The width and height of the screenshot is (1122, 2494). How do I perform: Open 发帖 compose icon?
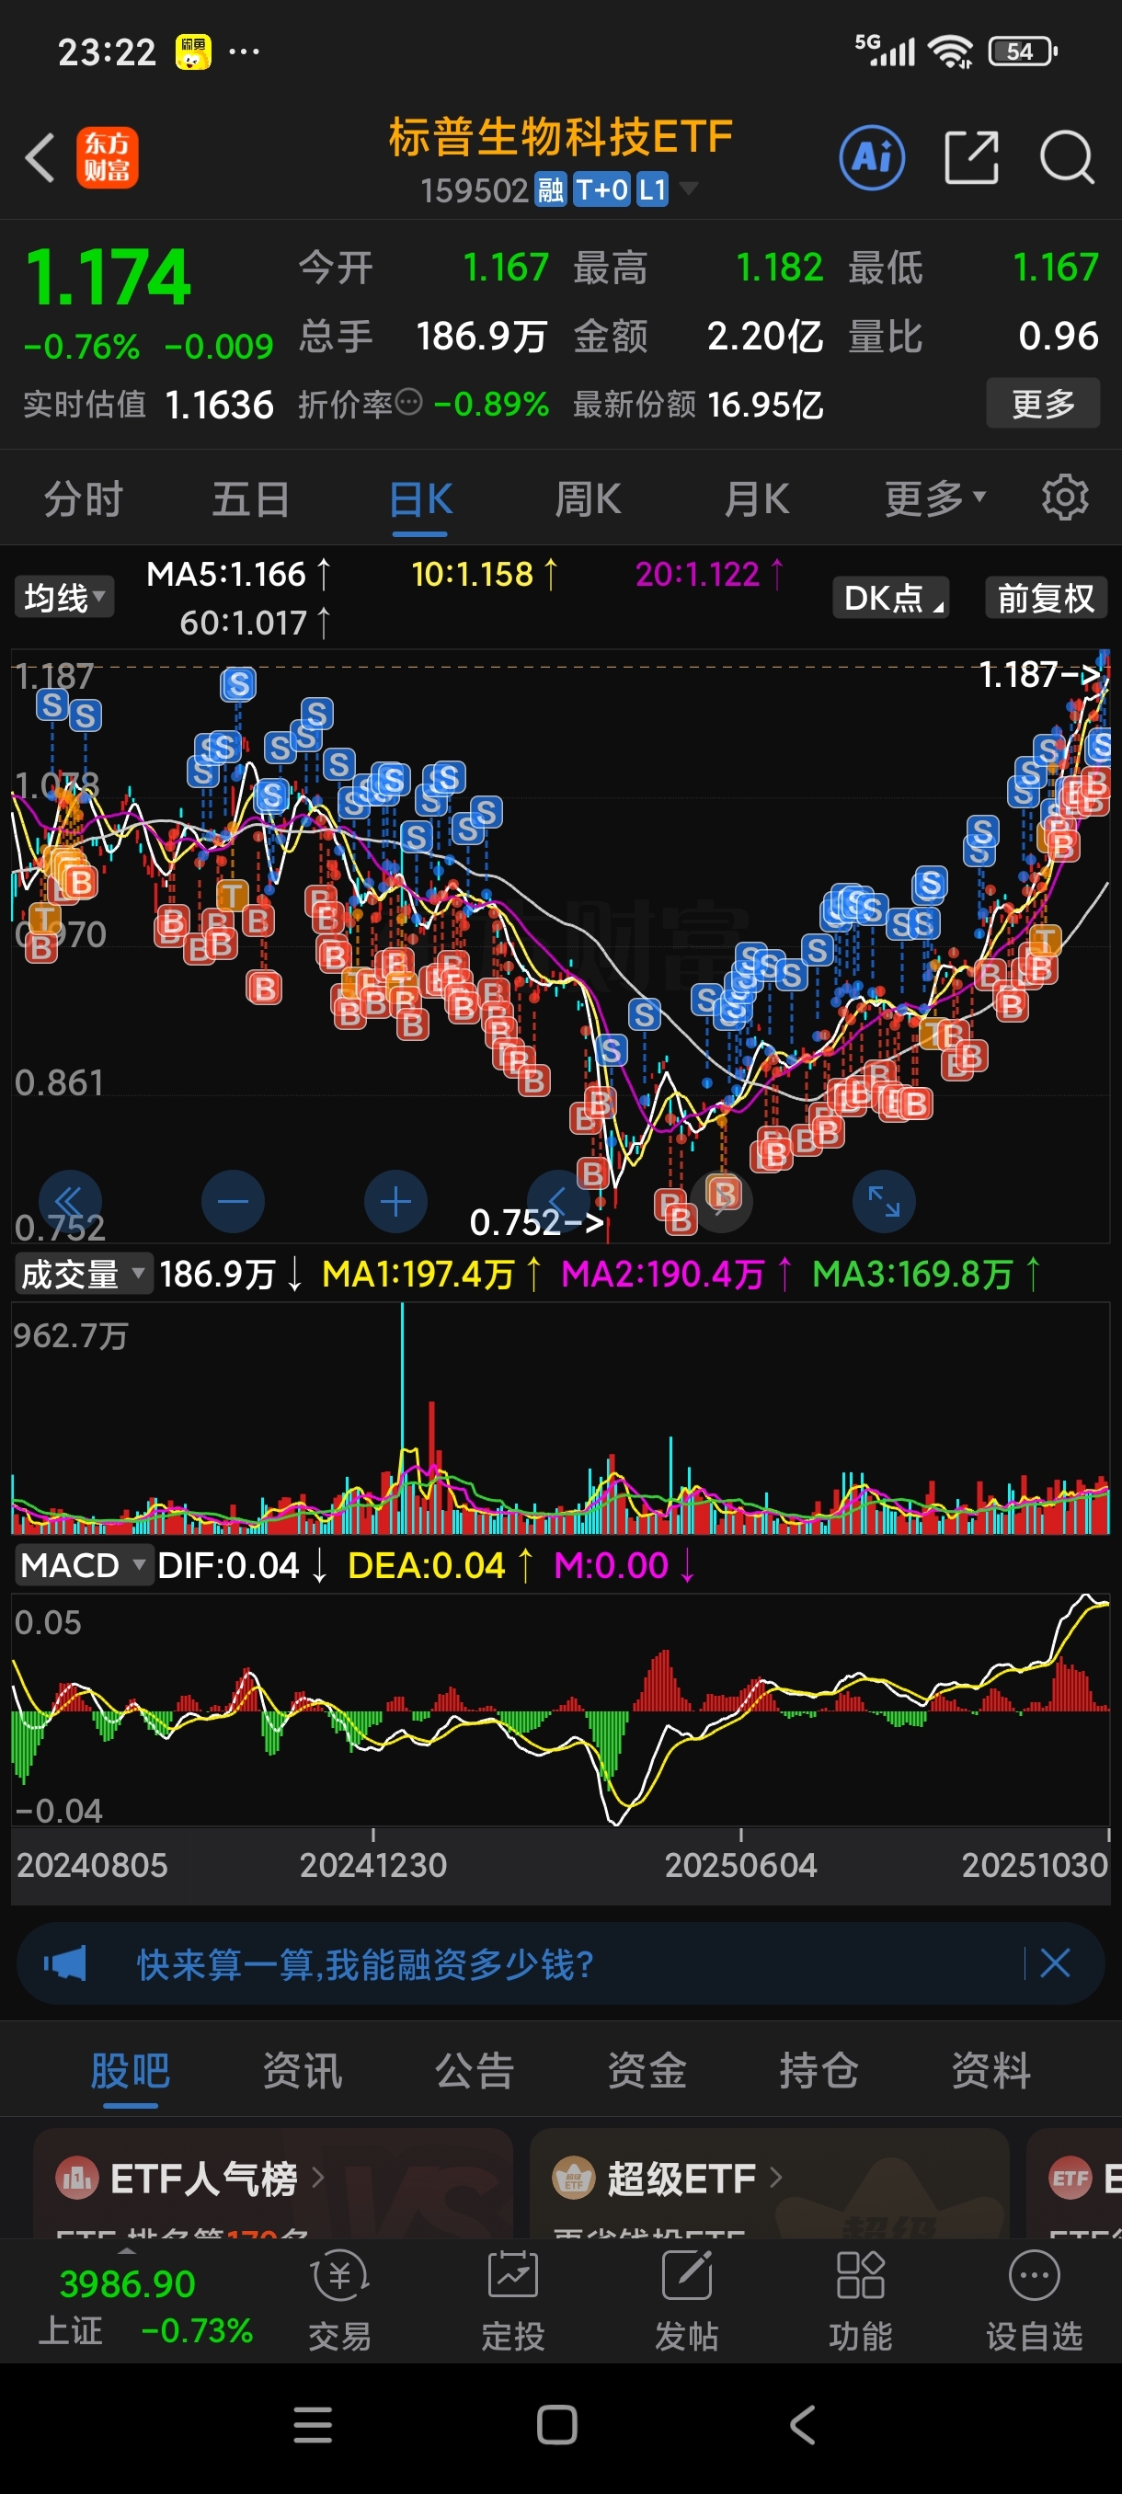(686, 2301)
